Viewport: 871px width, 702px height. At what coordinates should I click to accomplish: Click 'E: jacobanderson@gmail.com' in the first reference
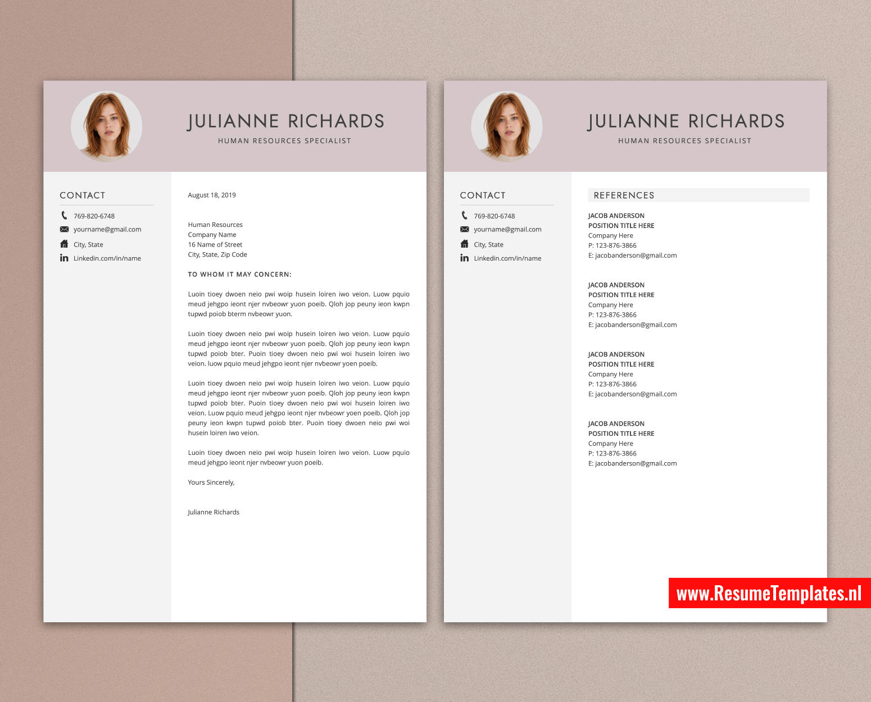(633, 256)
